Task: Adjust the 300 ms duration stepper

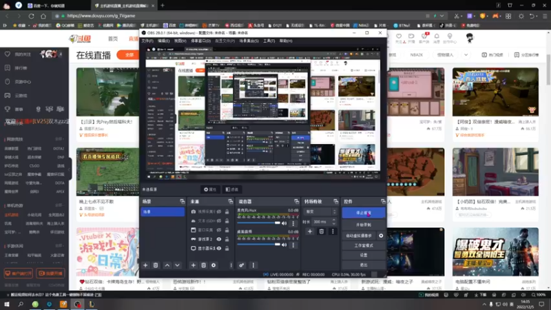Action: tap(334, 222)
